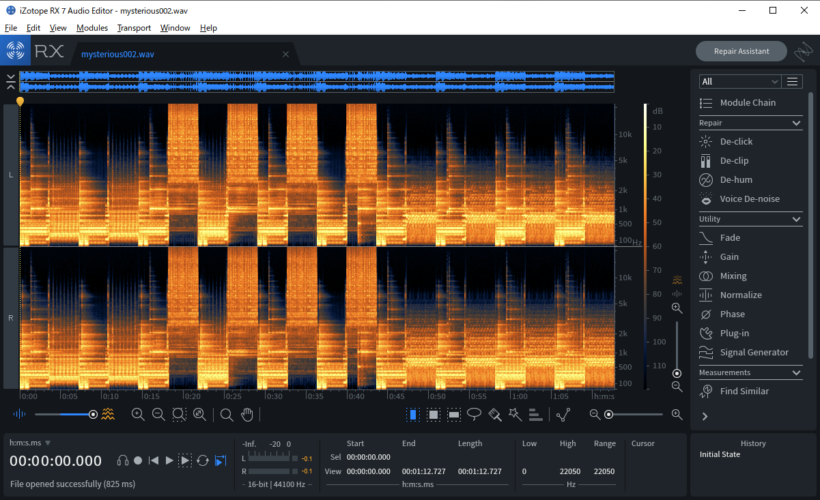Open the All modules filter dropdown
820x500 pixels.
[740, 81]
